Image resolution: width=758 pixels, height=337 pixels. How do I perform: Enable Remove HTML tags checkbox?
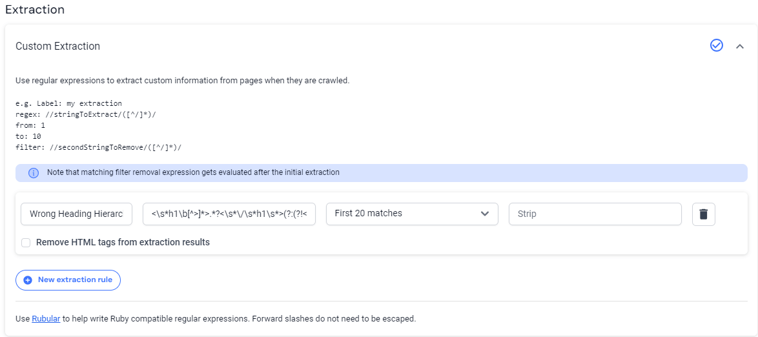26,243
